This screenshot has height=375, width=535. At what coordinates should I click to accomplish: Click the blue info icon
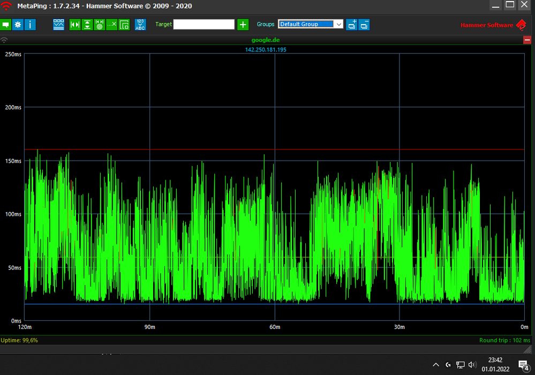coord(30,25)
